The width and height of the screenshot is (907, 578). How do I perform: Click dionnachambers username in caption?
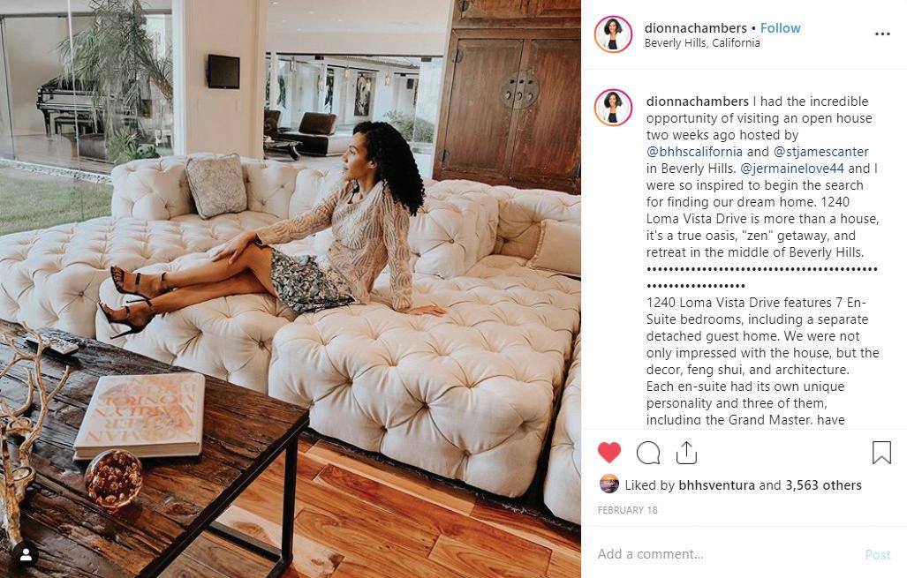point(697,101)
